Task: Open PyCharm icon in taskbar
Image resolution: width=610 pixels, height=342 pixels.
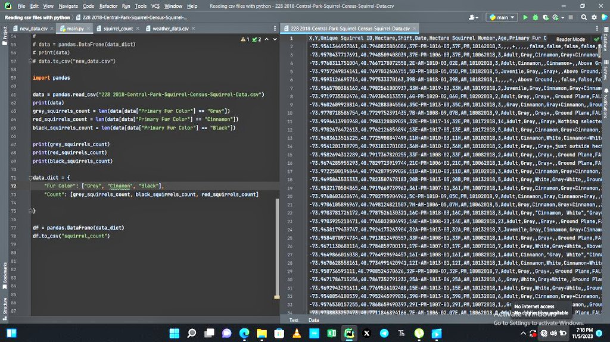Action: (x=349, y=333)
